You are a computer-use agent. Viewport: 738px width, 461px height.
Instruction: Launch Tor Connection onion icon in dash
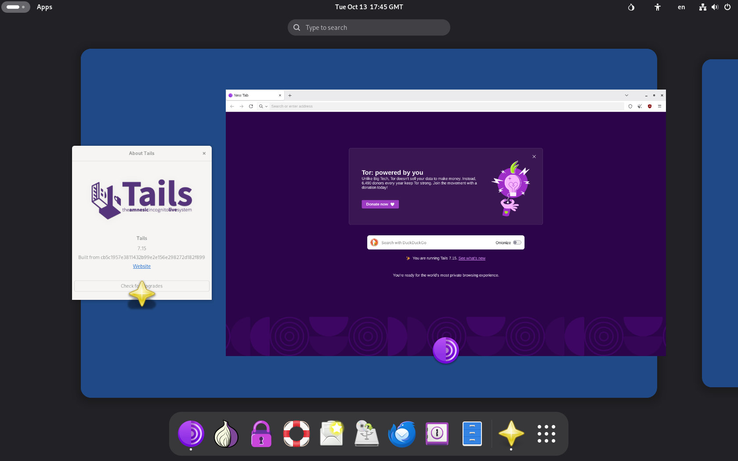(226, 434)
